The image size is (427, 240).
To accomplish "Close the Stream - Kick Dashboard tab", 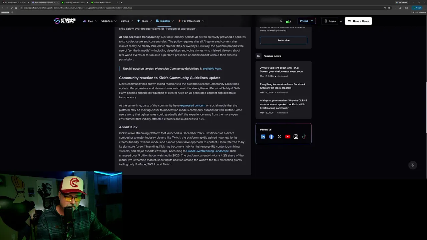I will point(117,3).
